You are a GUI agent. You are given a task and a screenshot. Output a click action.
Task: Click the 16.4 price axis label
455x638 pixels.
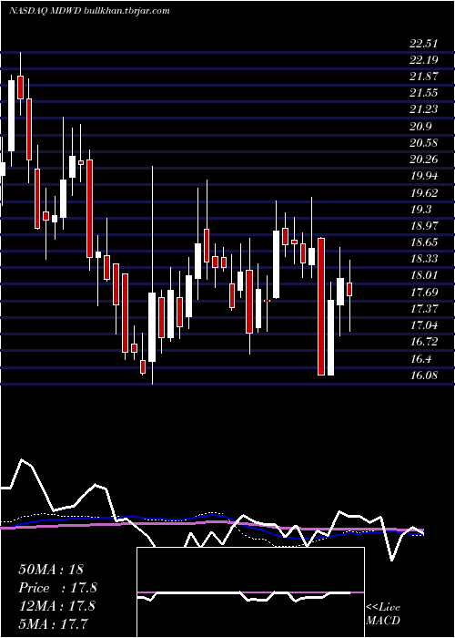tap(420, 358)
